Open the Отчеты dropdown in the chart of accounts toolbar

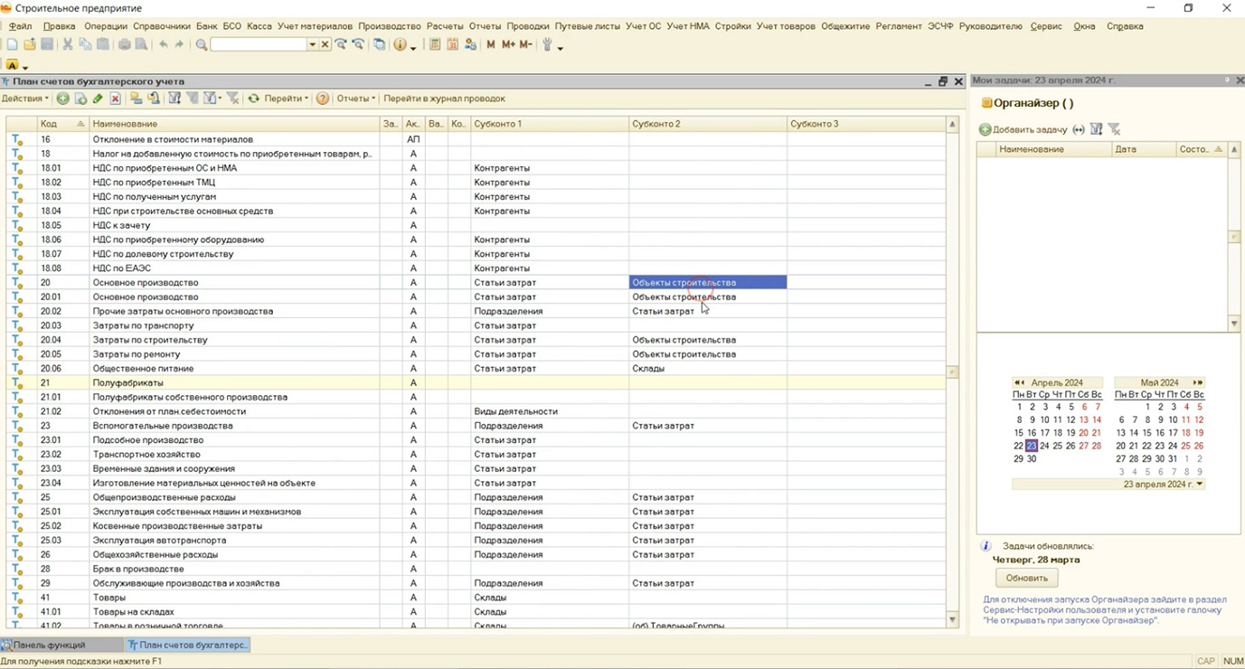(355, 99)
